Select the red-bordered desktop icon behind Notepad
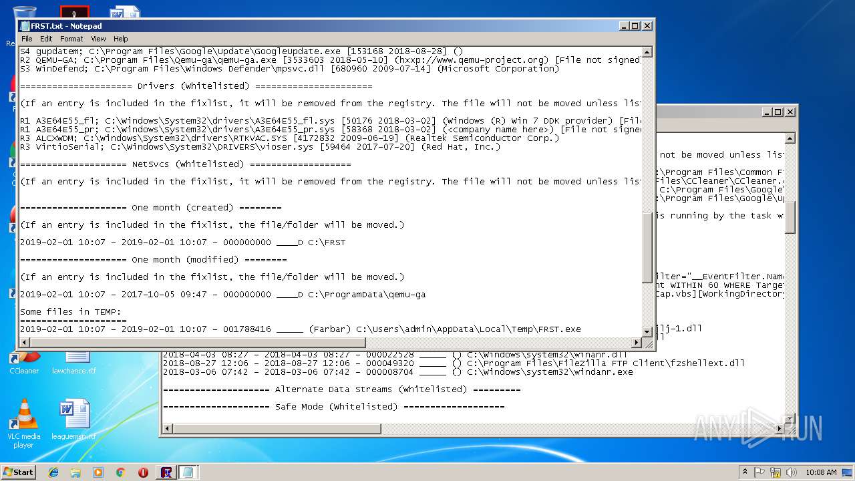 pyautogui.click(x=75, y=12)
